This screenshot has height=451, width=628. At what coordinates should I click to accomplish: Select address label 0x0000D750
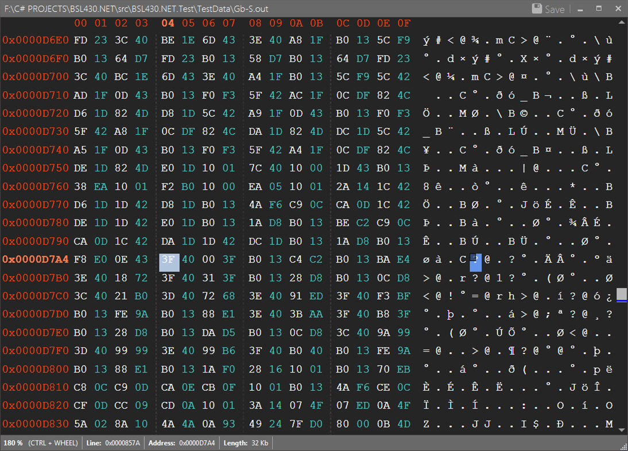[36, 168]
